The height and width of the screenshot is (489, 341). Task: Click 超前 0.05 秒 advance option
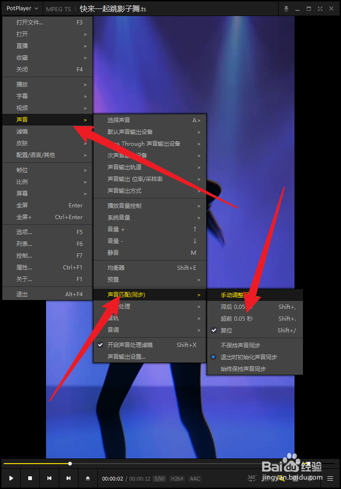pos(255,319)
